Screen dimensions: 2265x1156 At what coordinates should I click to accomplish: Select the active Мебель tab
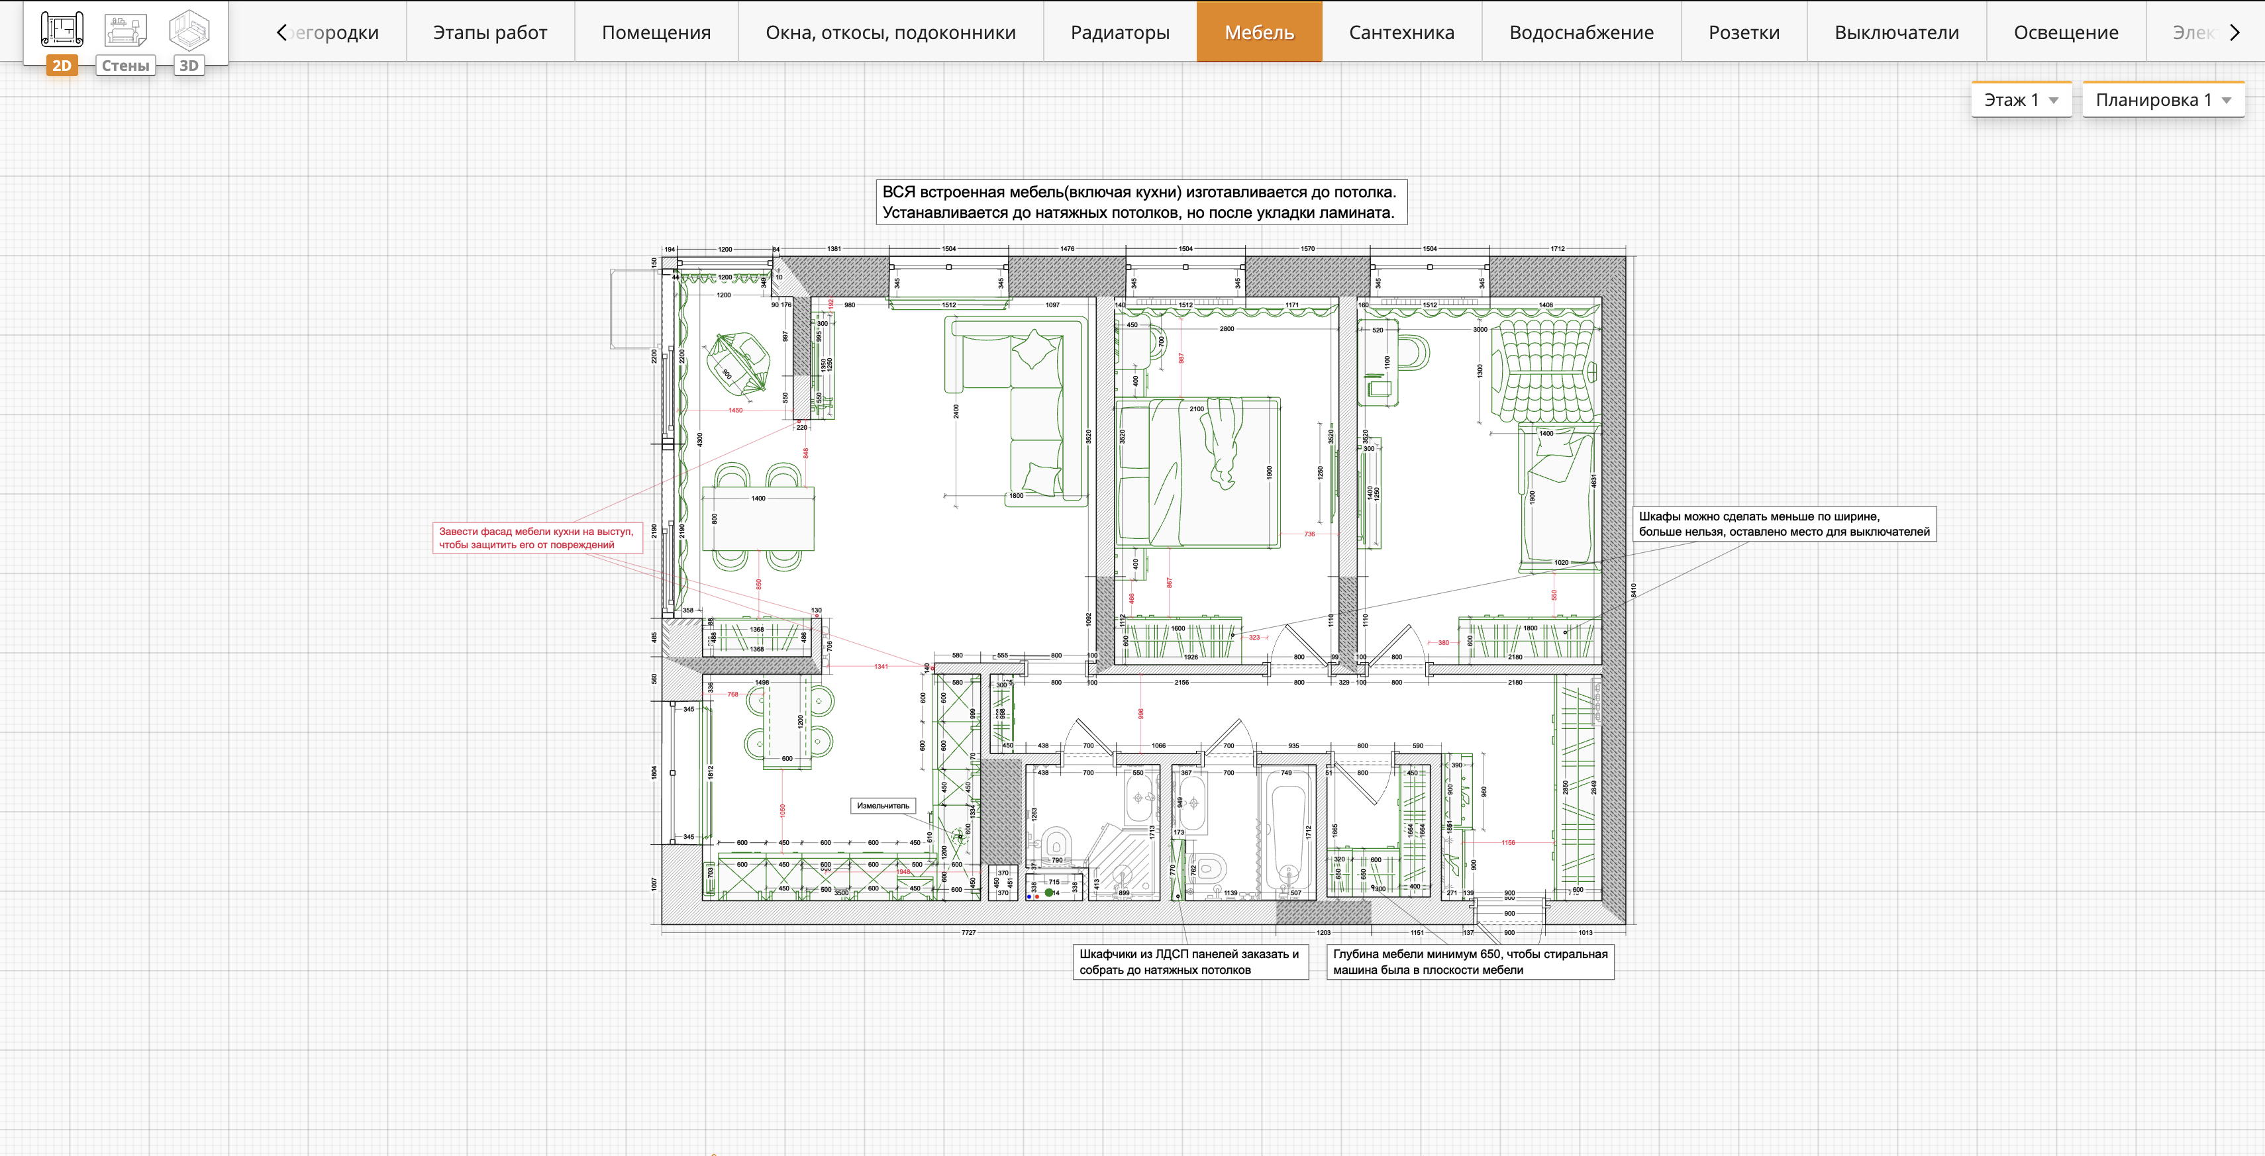(1259, 32)
